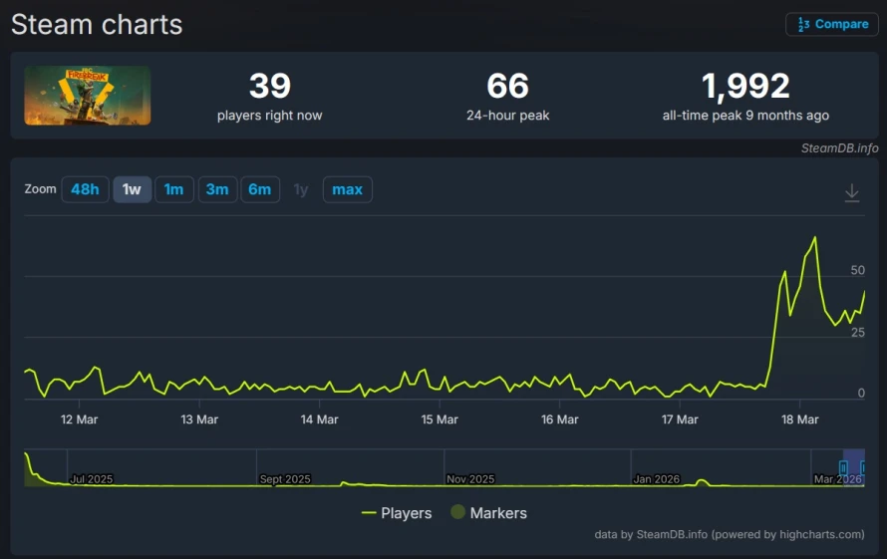Click the Steam charts heading
Image resolution: width=887 pixels, height=559 pixels.
point(97,25)
